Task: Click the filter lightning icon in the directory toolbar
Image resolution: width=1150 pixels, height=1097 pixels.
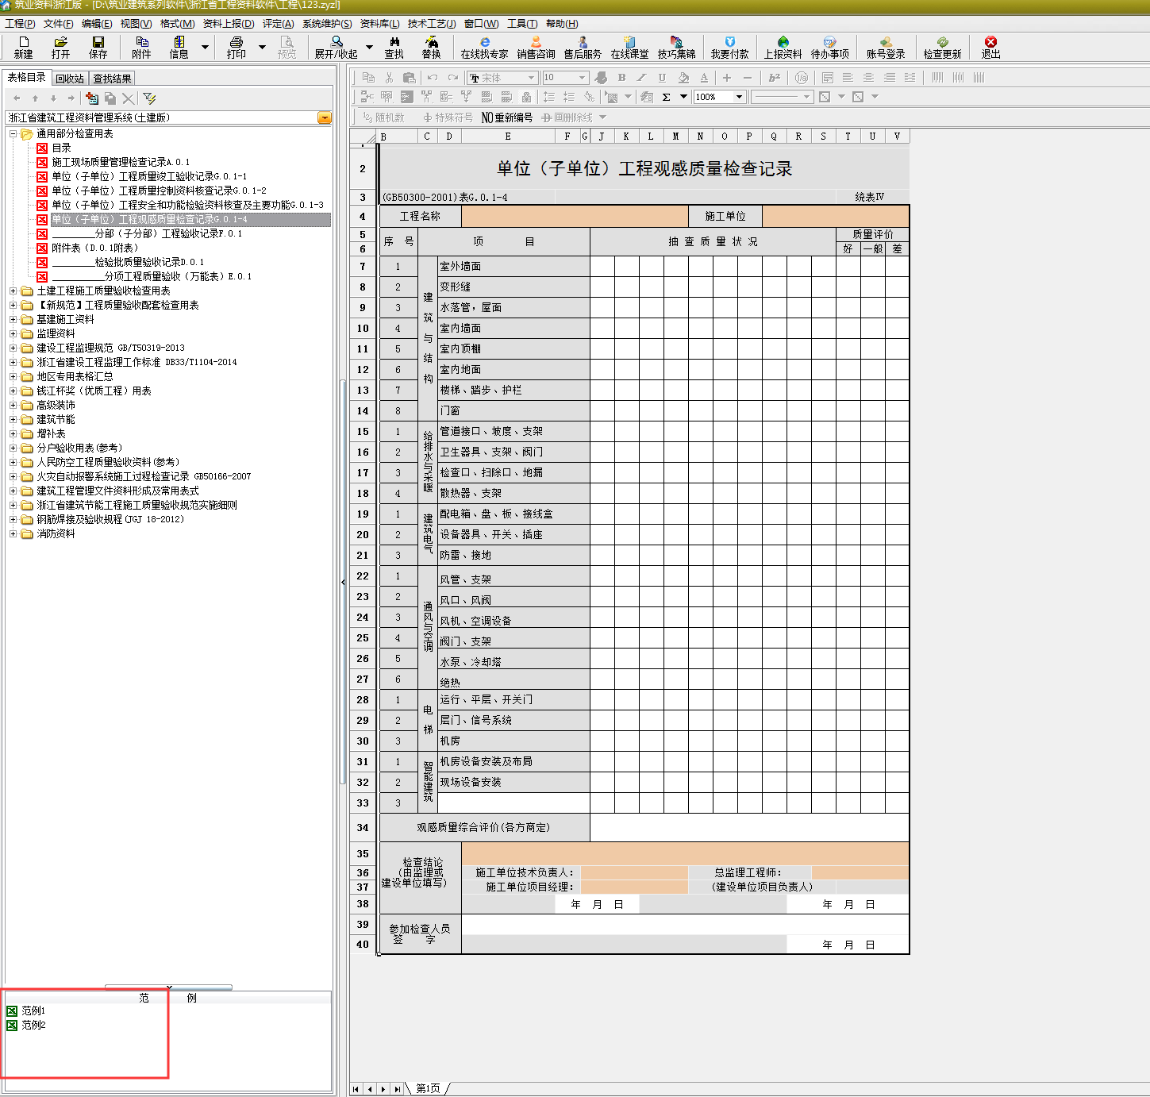Action: coord(149,98)
